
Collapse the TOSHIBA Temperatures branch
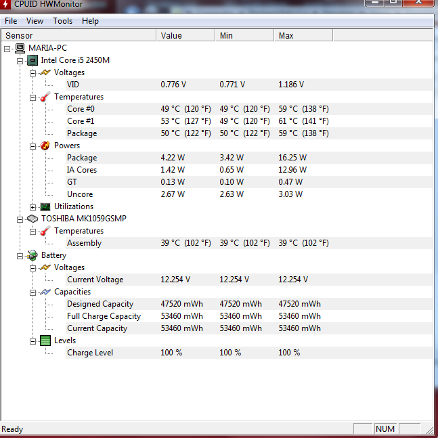click(32, 232)
